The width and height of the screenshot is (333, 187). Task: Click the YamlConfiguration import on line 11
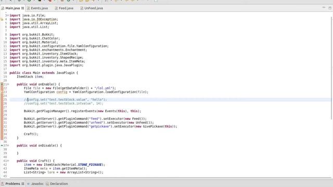59,46
